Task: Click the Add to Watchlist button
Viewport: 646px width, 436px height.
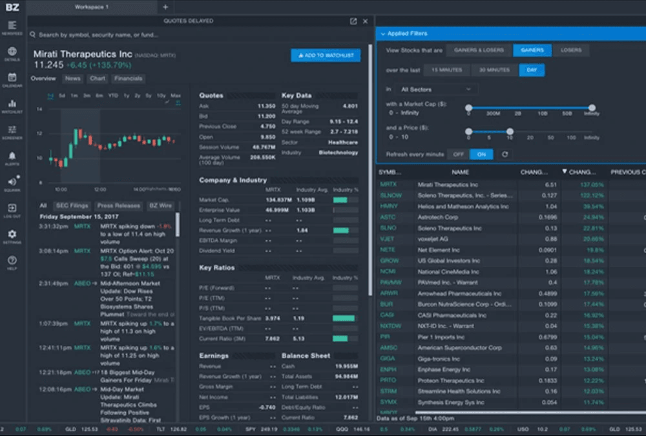Action: click(x=326, y=56)
